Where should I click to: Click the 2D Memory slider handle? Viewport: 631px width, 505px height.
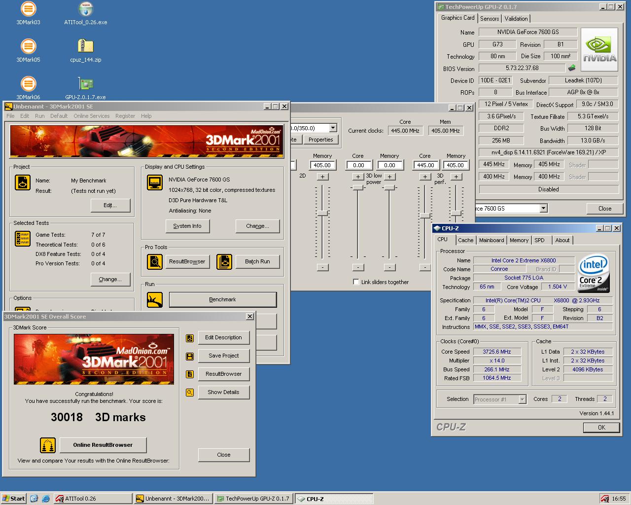point(322,213)
